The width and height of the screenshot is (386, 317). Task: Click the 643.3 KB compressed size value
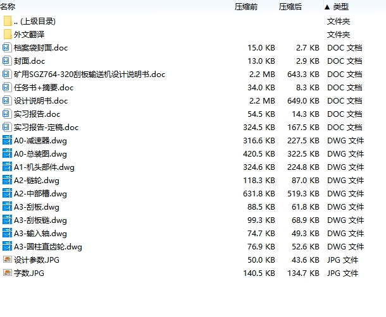(x=303, y=75)
